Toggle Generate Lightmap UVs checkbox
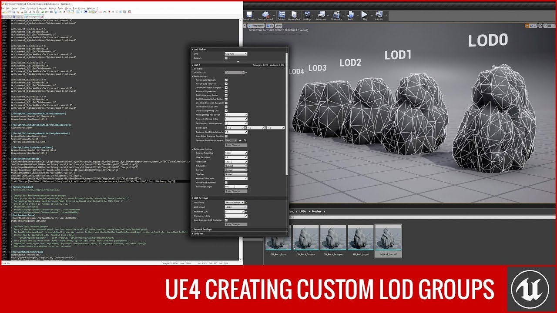The height and width of the screenshot is (313, 557). 226,110
